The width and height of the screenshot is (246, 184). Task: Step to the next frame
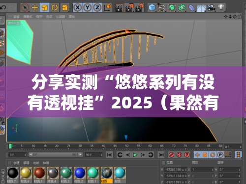[143, 155]
